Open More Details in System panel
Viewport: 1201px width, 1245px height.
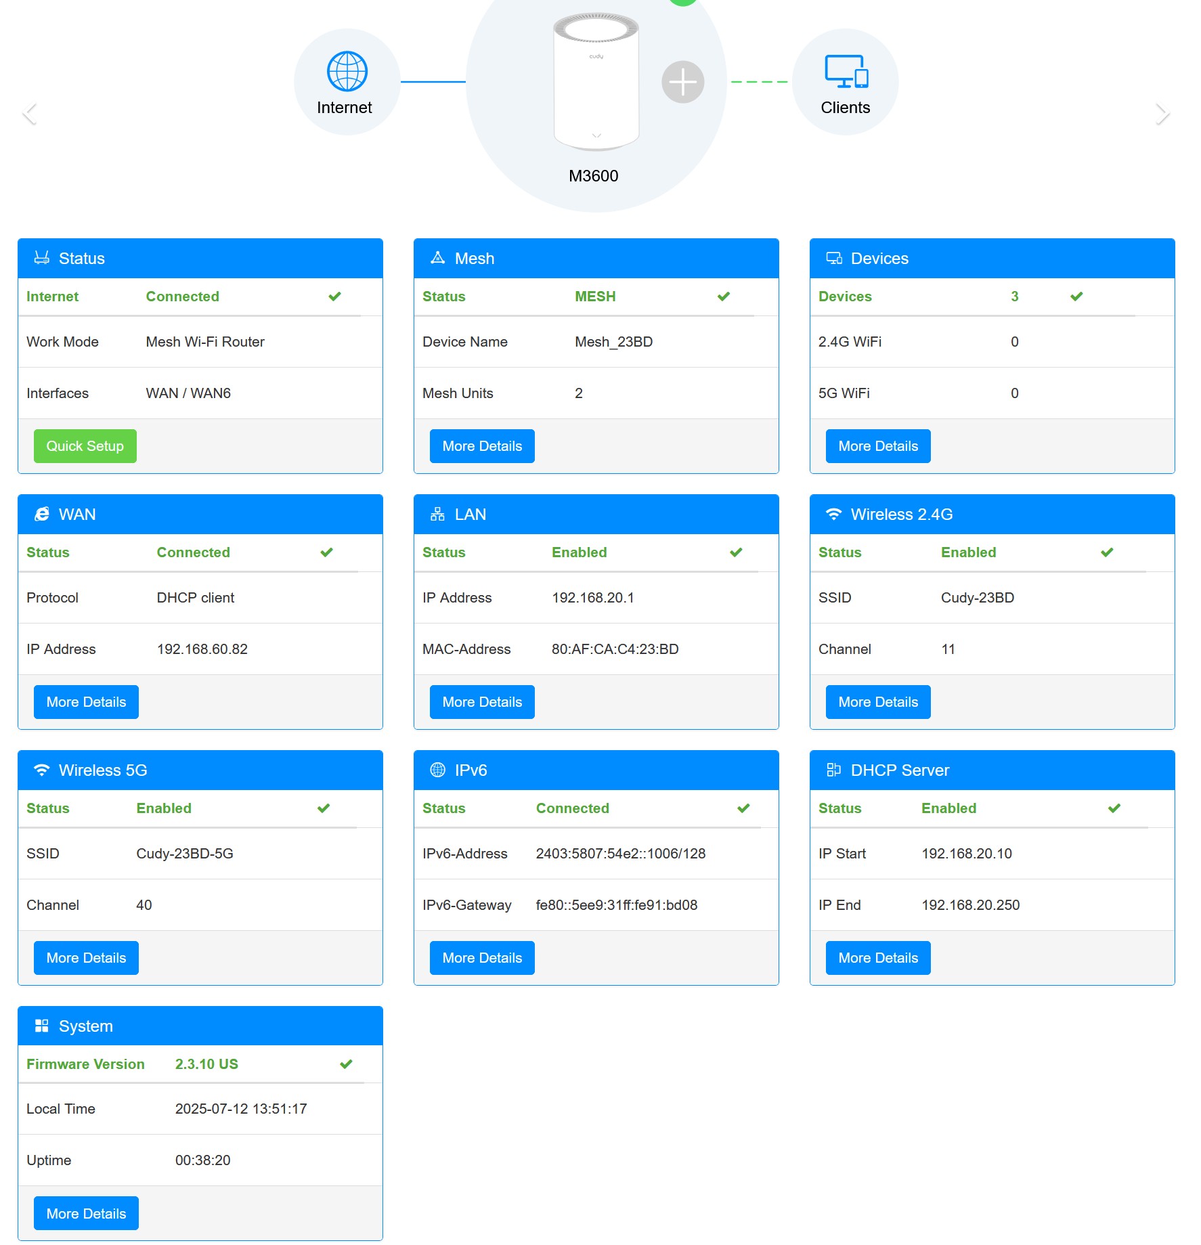pyautogui.click(x=86, y=1213)
